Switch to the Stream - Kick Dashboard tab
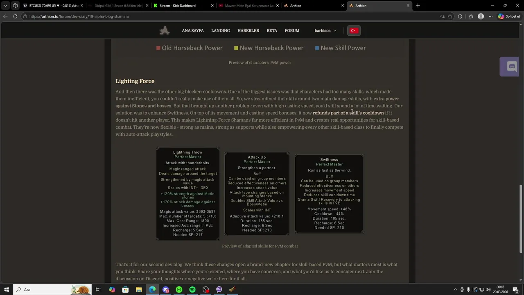The height and width of the screenshot is (295, 524). pyautogui.click(x=183, y=6)
